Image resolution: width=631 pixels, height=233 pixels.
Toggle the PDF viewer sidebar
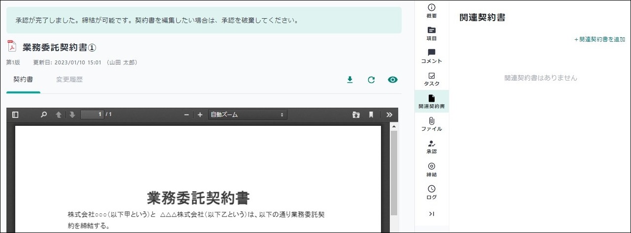(15, 115)
